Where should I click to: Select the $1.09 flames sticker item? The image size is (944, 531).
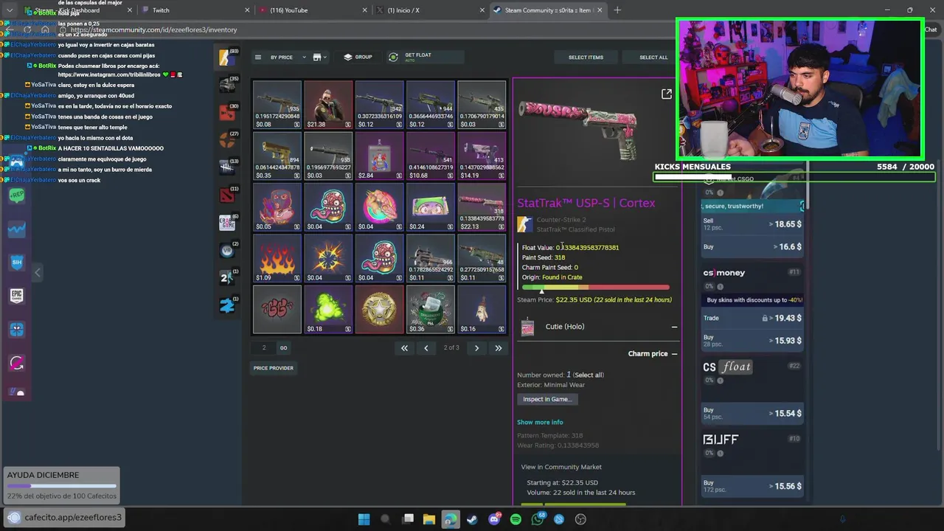[x=277, y=257]
